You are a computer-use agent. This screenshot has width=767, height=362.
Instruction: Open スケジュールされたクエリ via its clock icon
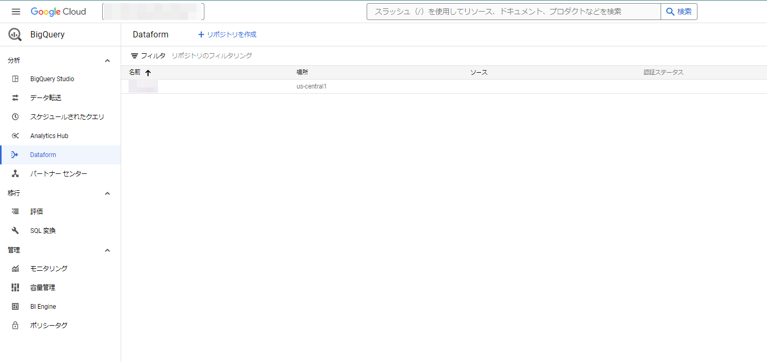(15, 116)
